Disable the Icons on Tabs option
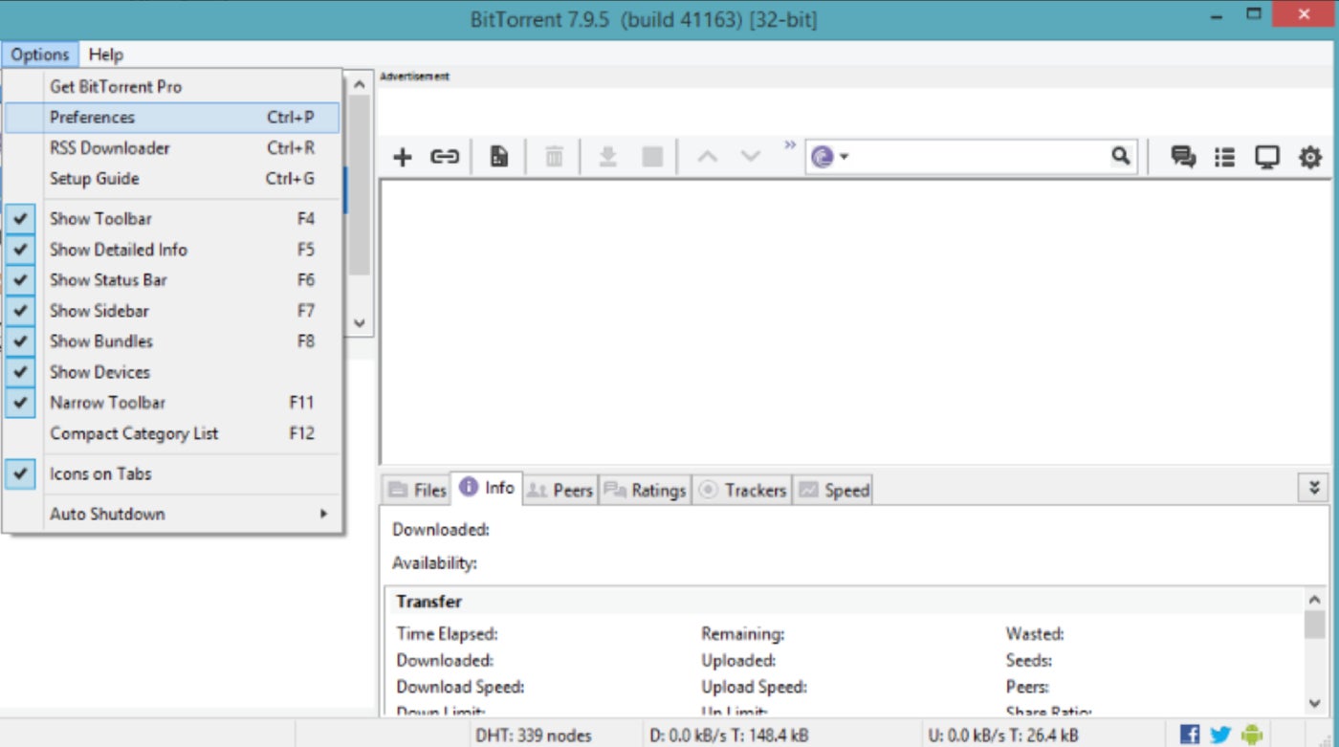The width and height of the screenshot is (1339, 747). coord(100,473)
